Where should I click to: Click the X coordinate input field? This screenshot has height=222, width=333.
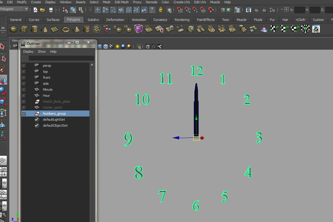[x=300, y=10]
